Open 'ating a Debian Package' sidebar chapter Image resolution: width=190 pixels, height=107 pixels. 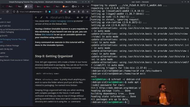tap(9, 45)
